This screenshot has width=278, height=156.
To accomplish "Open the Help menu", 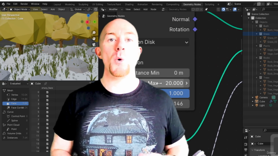I will [x=45, y=4].
